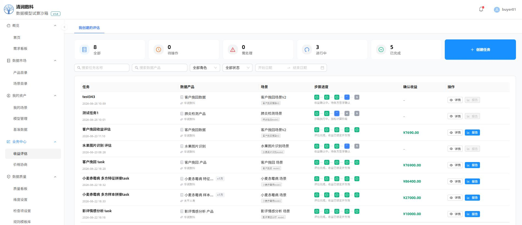Collapse the sidebar with the arrow handle
522x225 pixels.
coord(64,27)
